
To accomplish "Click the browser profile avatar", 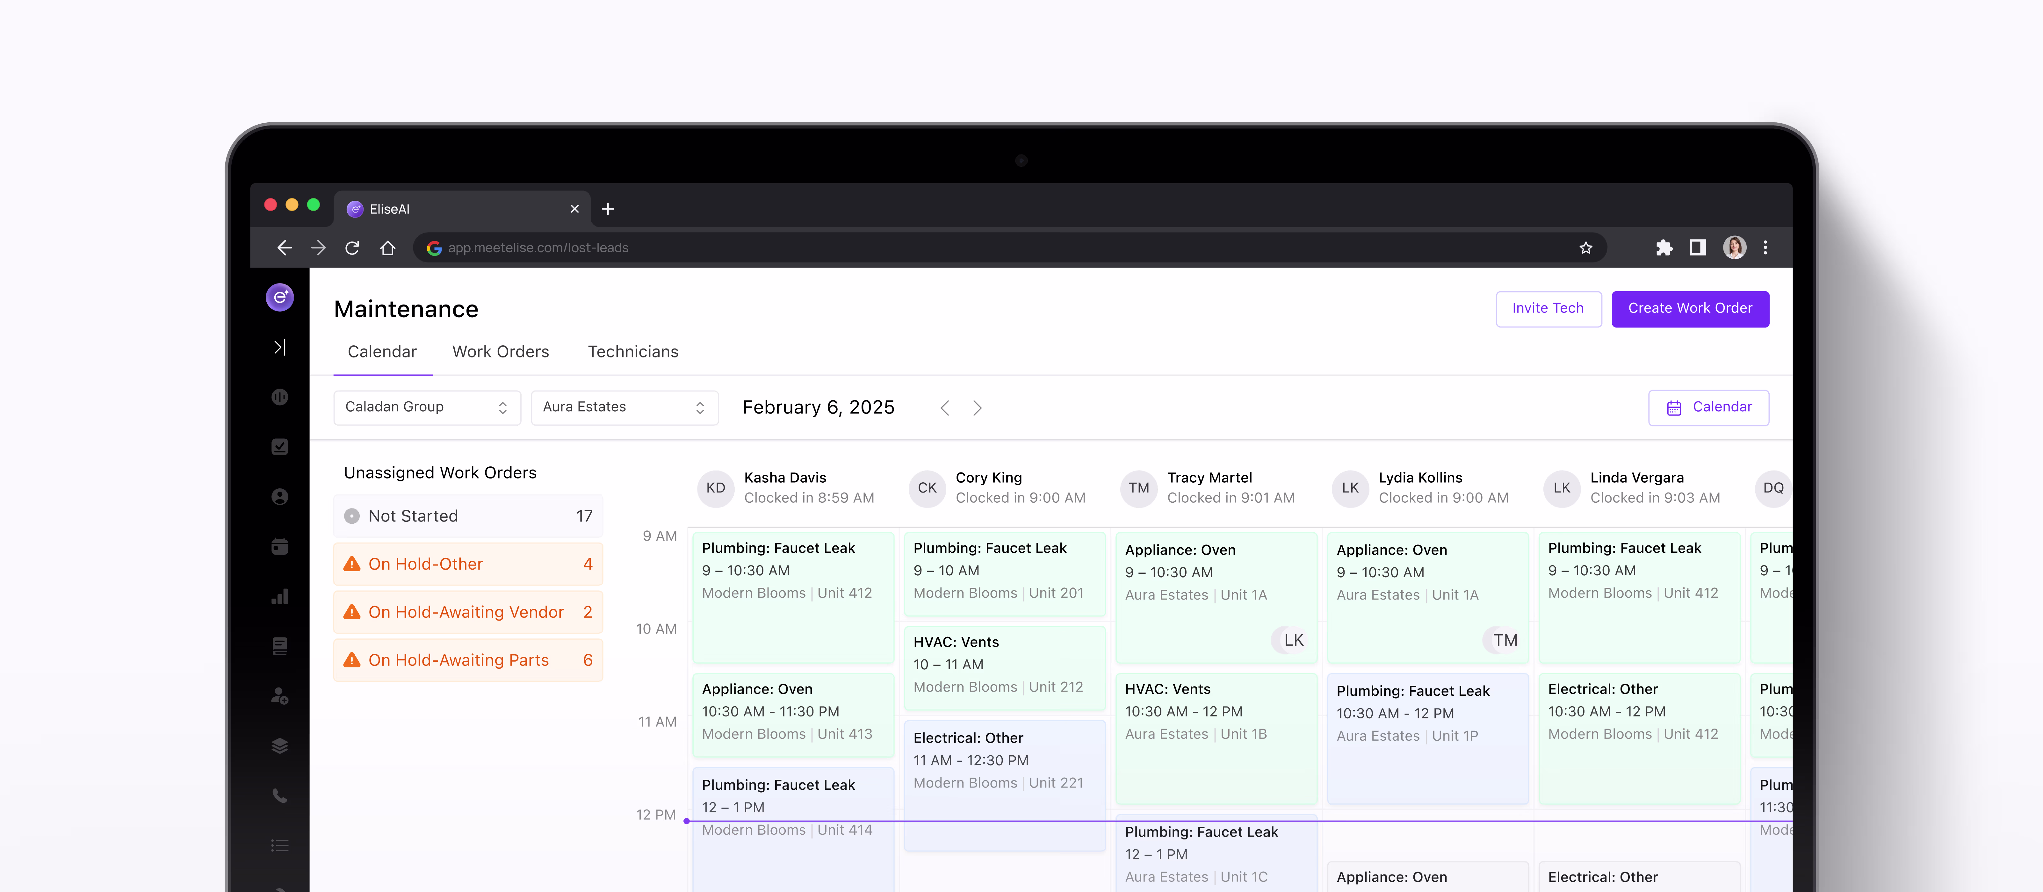I will pos(1735,248).
